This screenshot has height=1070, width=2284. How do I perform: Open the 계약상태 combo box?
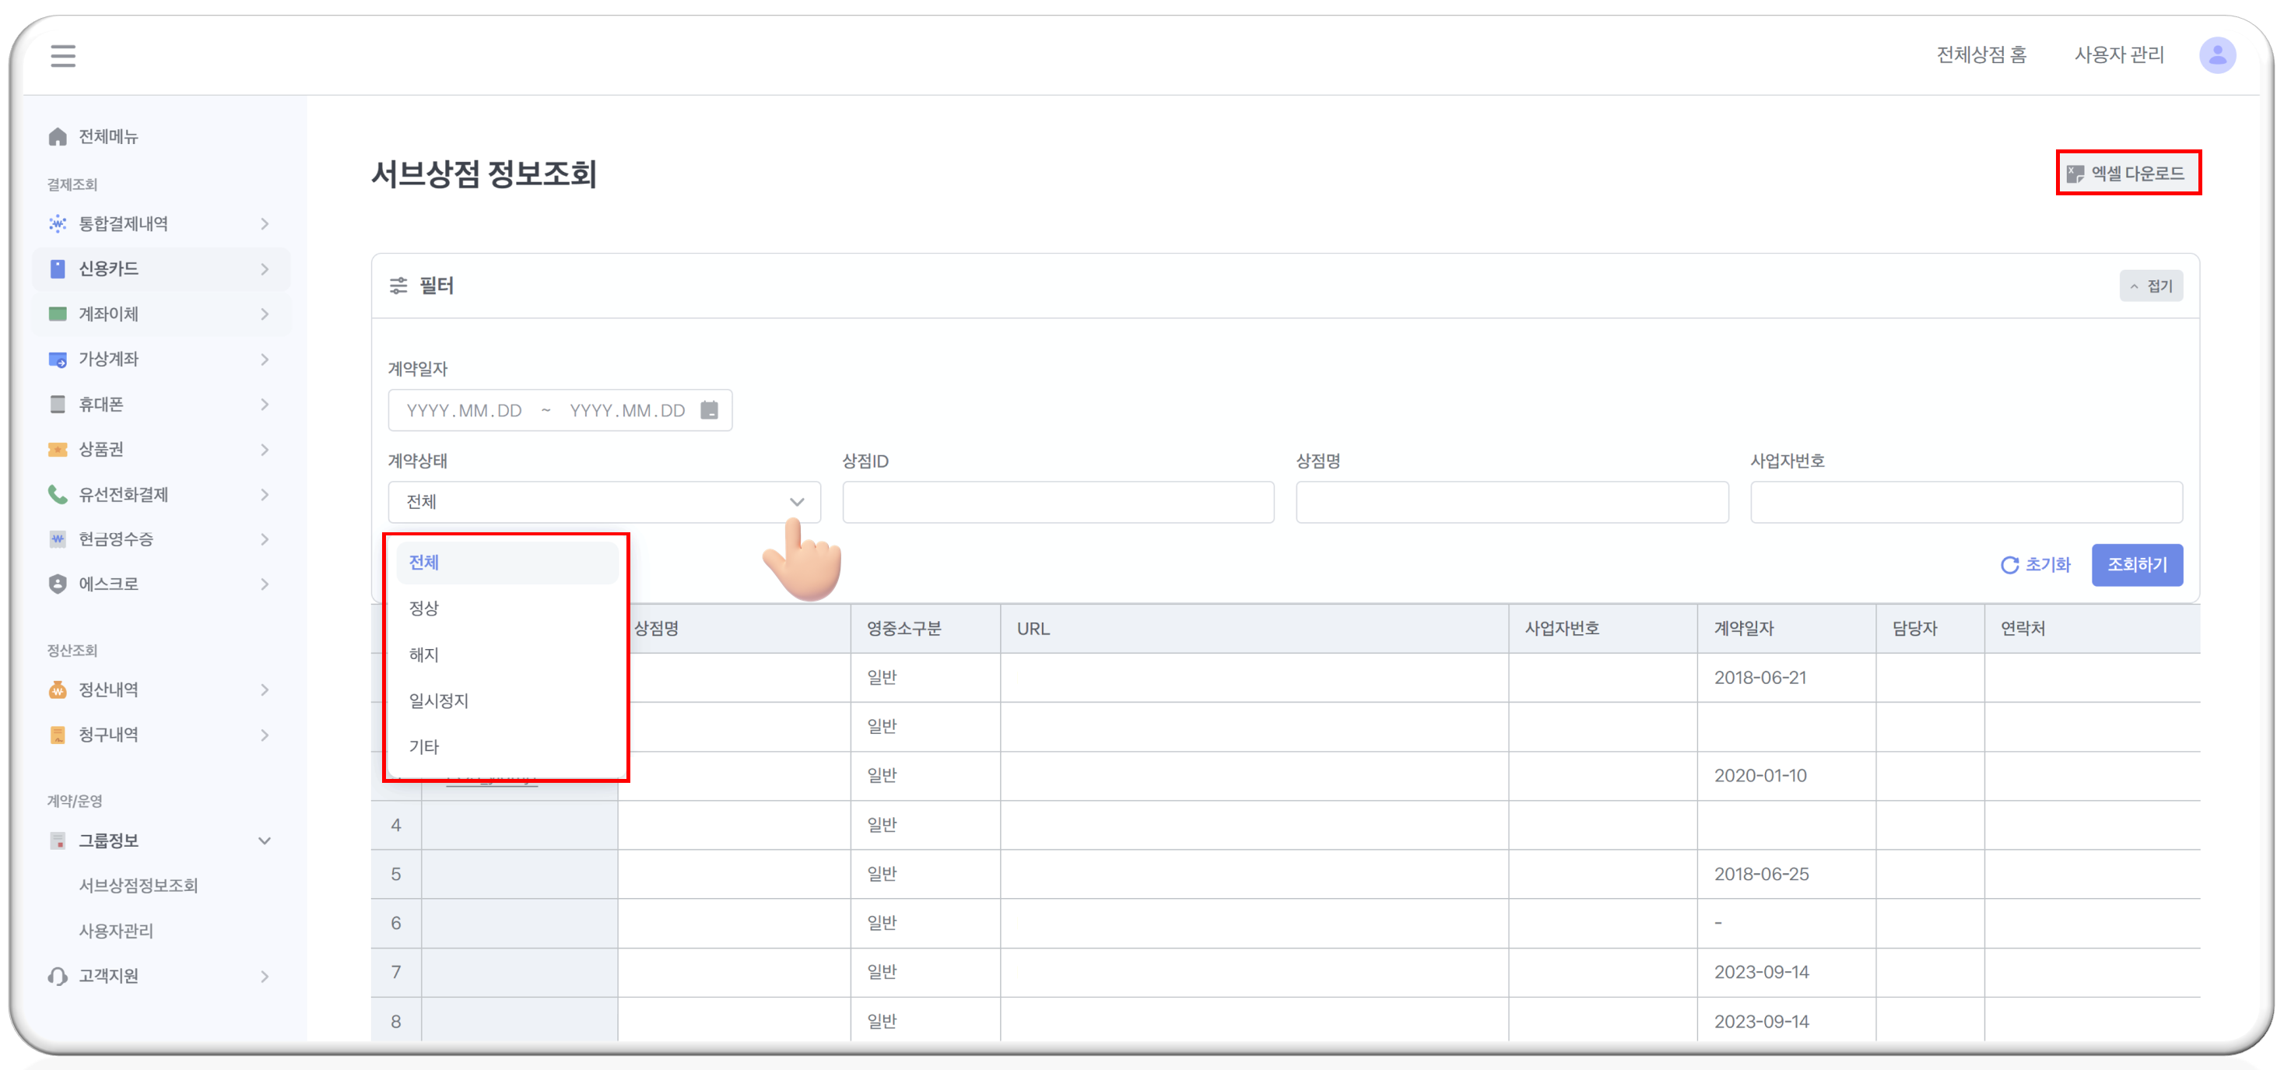pyautogui.click(x=604, y=502)
